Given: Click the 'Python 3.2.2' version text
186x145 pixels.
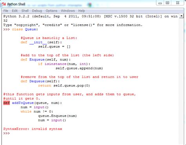Looking at the screenshot, I should tap(16, 16).
